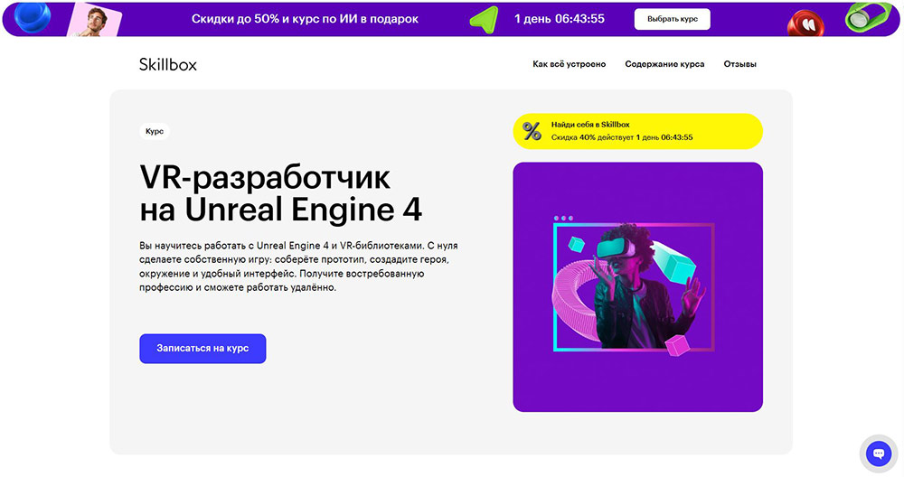Click the man's photo in the top banner
904x477 pixels.
pos(95,20)
